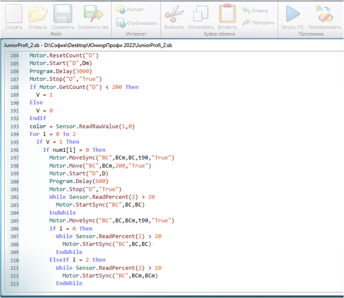The image size is (344, 298).
Task: Click Motor.StartSync on line 208
Action: (x=107, y=244)
